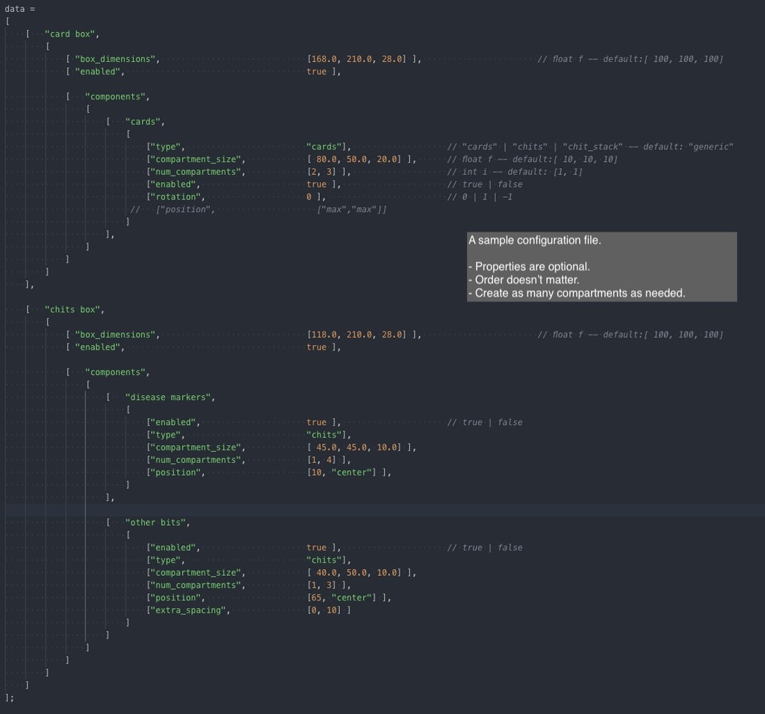
Task: Click the "disease markers" component name
Action: click(x=170, y=397)
